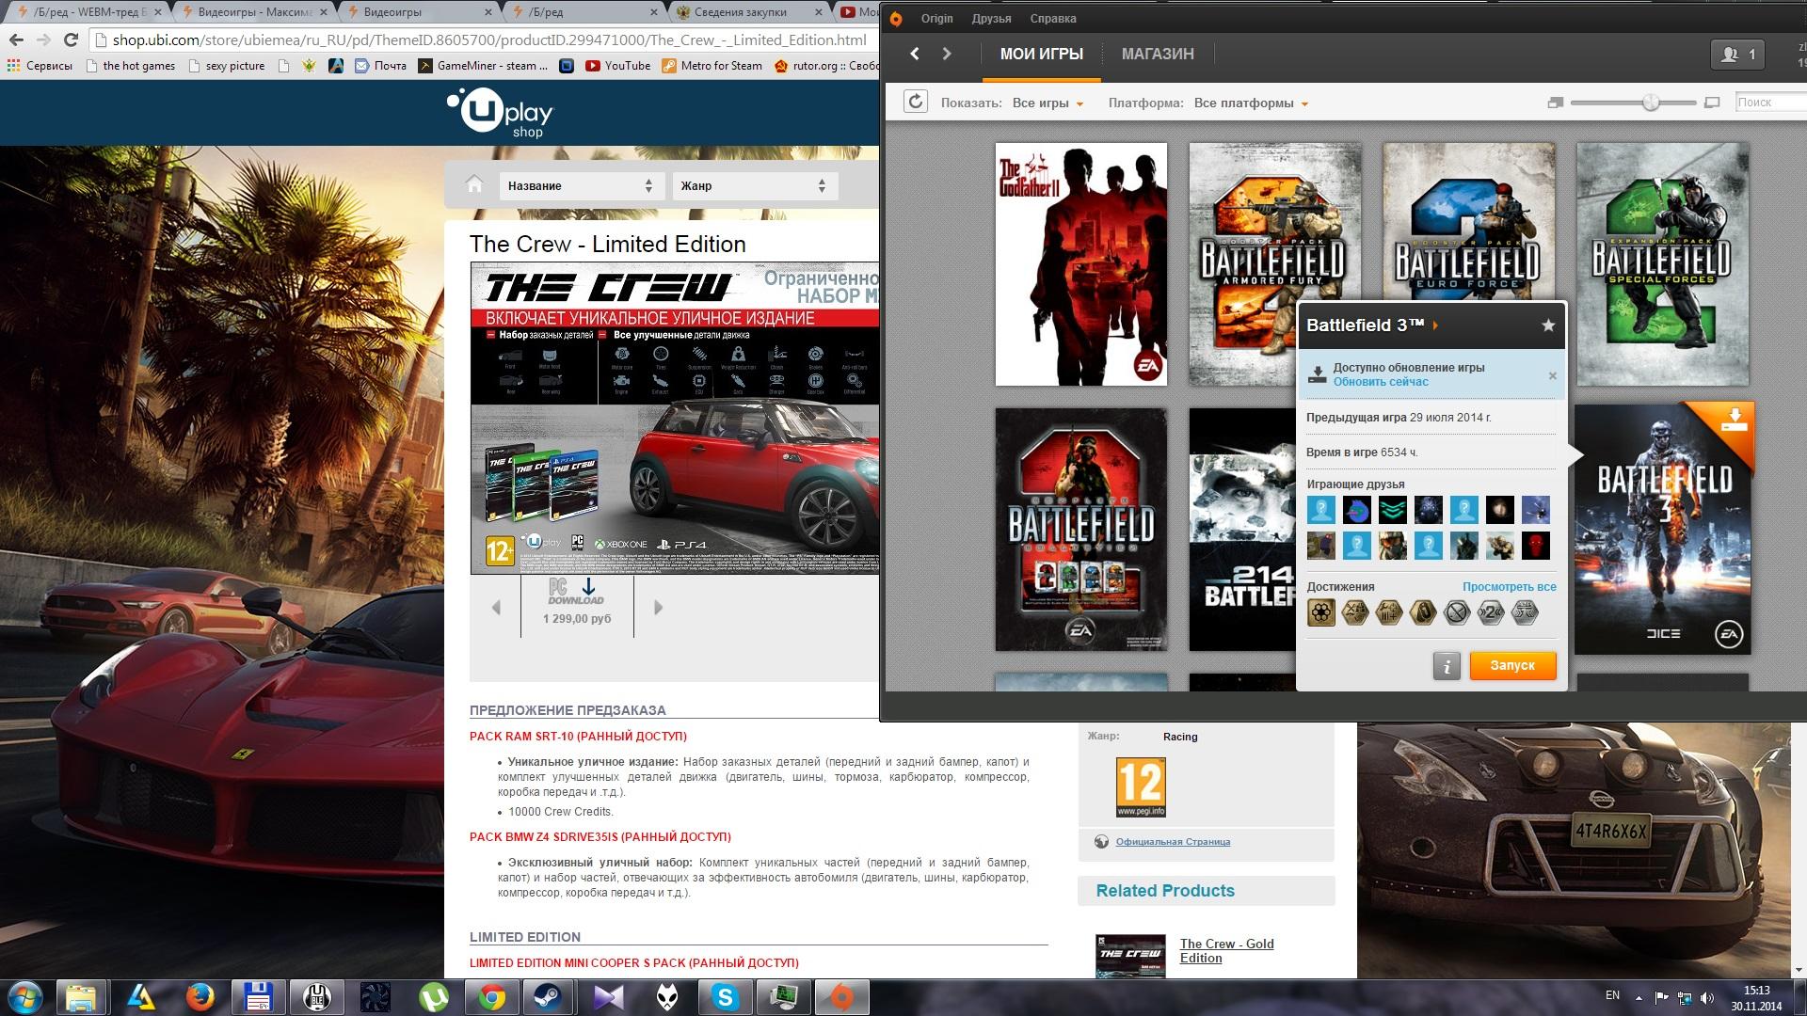This screenshot has width=1807, height=1016.
Task: Open the GameMiner - steam bookmark
Action: 484,66
